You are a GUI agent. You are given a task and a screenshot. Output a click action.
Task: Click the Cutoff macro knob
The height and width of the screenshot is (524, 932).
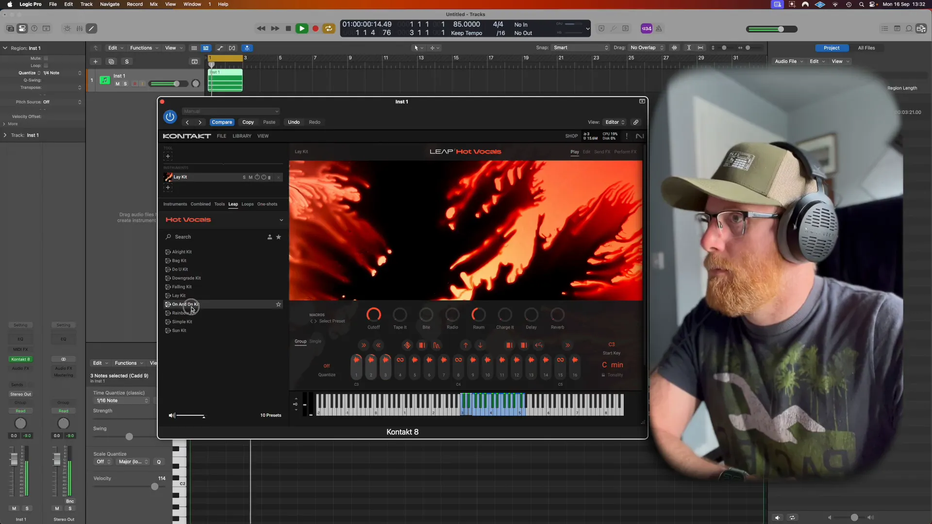pyautogui.click(x=374, y=315)
